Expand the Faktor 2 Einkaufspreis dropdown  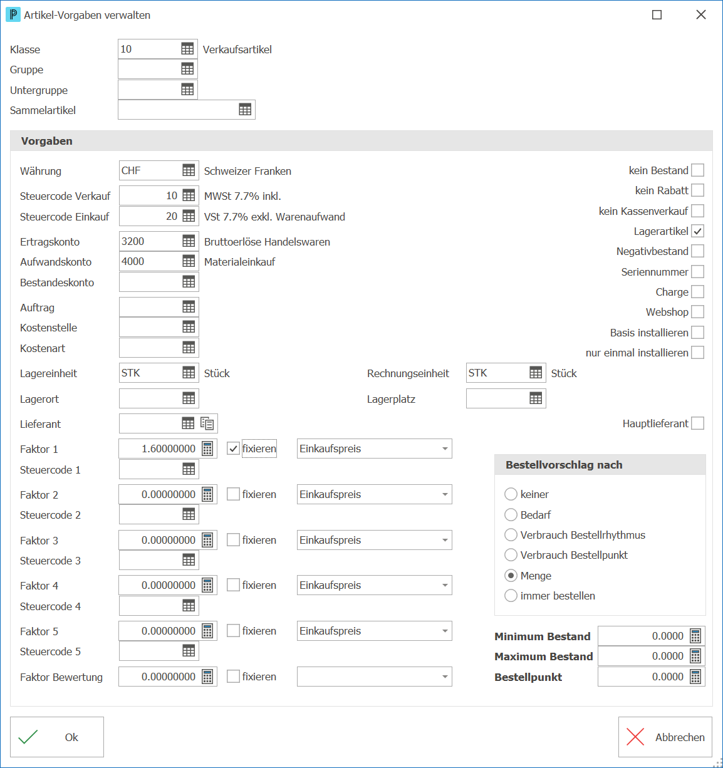[x=445, y=494]
